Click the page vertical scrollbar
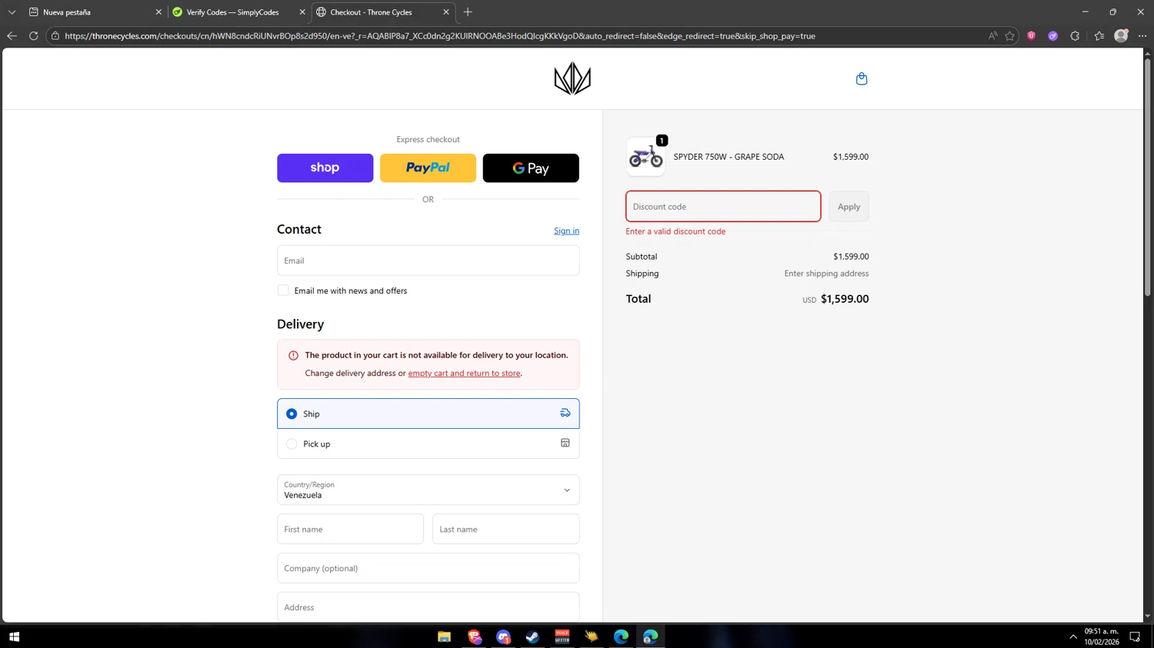This screenshot has height=648, width=1154. [x=1148, y=177]
